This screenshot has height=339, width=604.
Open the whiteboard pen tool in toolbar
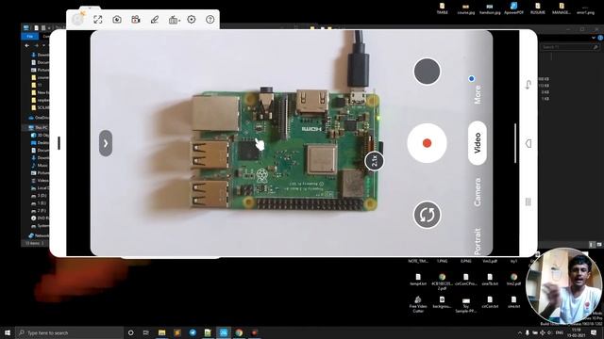155,19
